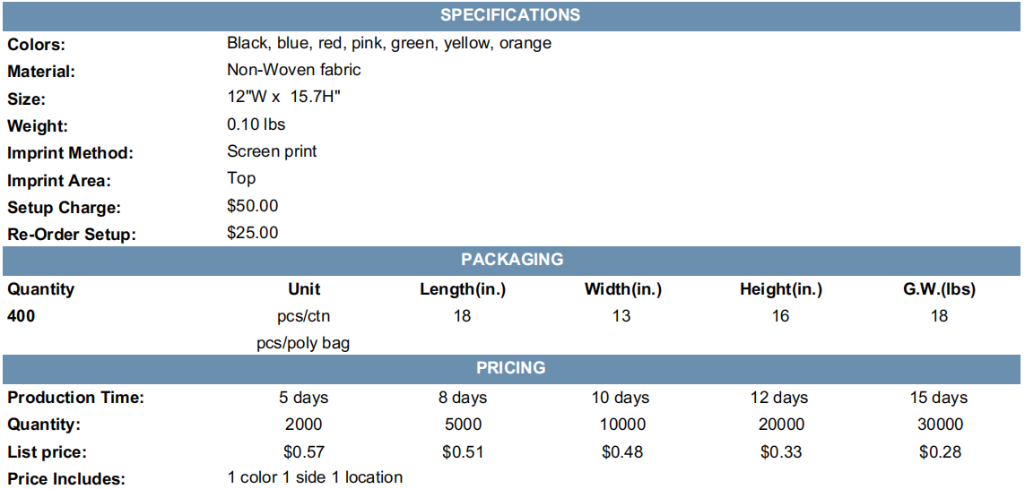Image resolution: width=1025 pixels, height=489 pixels.
Task: Select the $0.57 list price
Action: click(x=303, y=451)
